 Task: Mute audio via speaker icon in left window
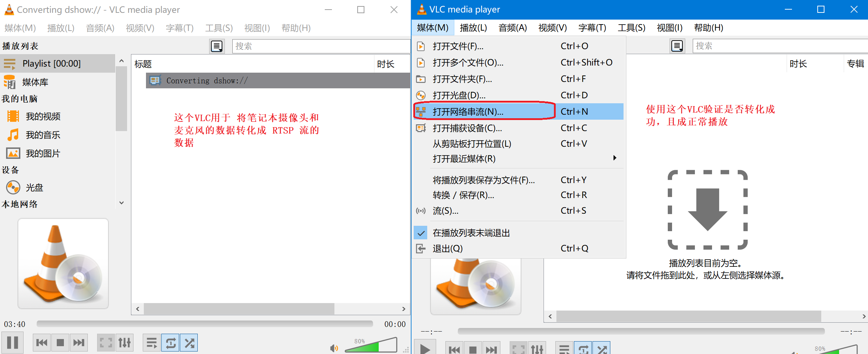[x=334, y=348]
